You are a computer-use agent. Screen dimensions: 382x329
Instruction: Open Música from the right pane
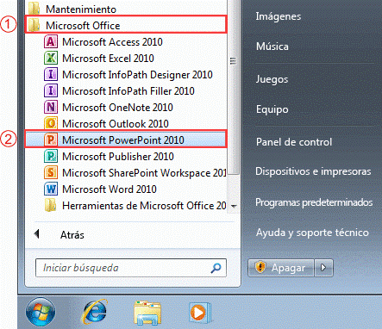click(x=272, y=47)
